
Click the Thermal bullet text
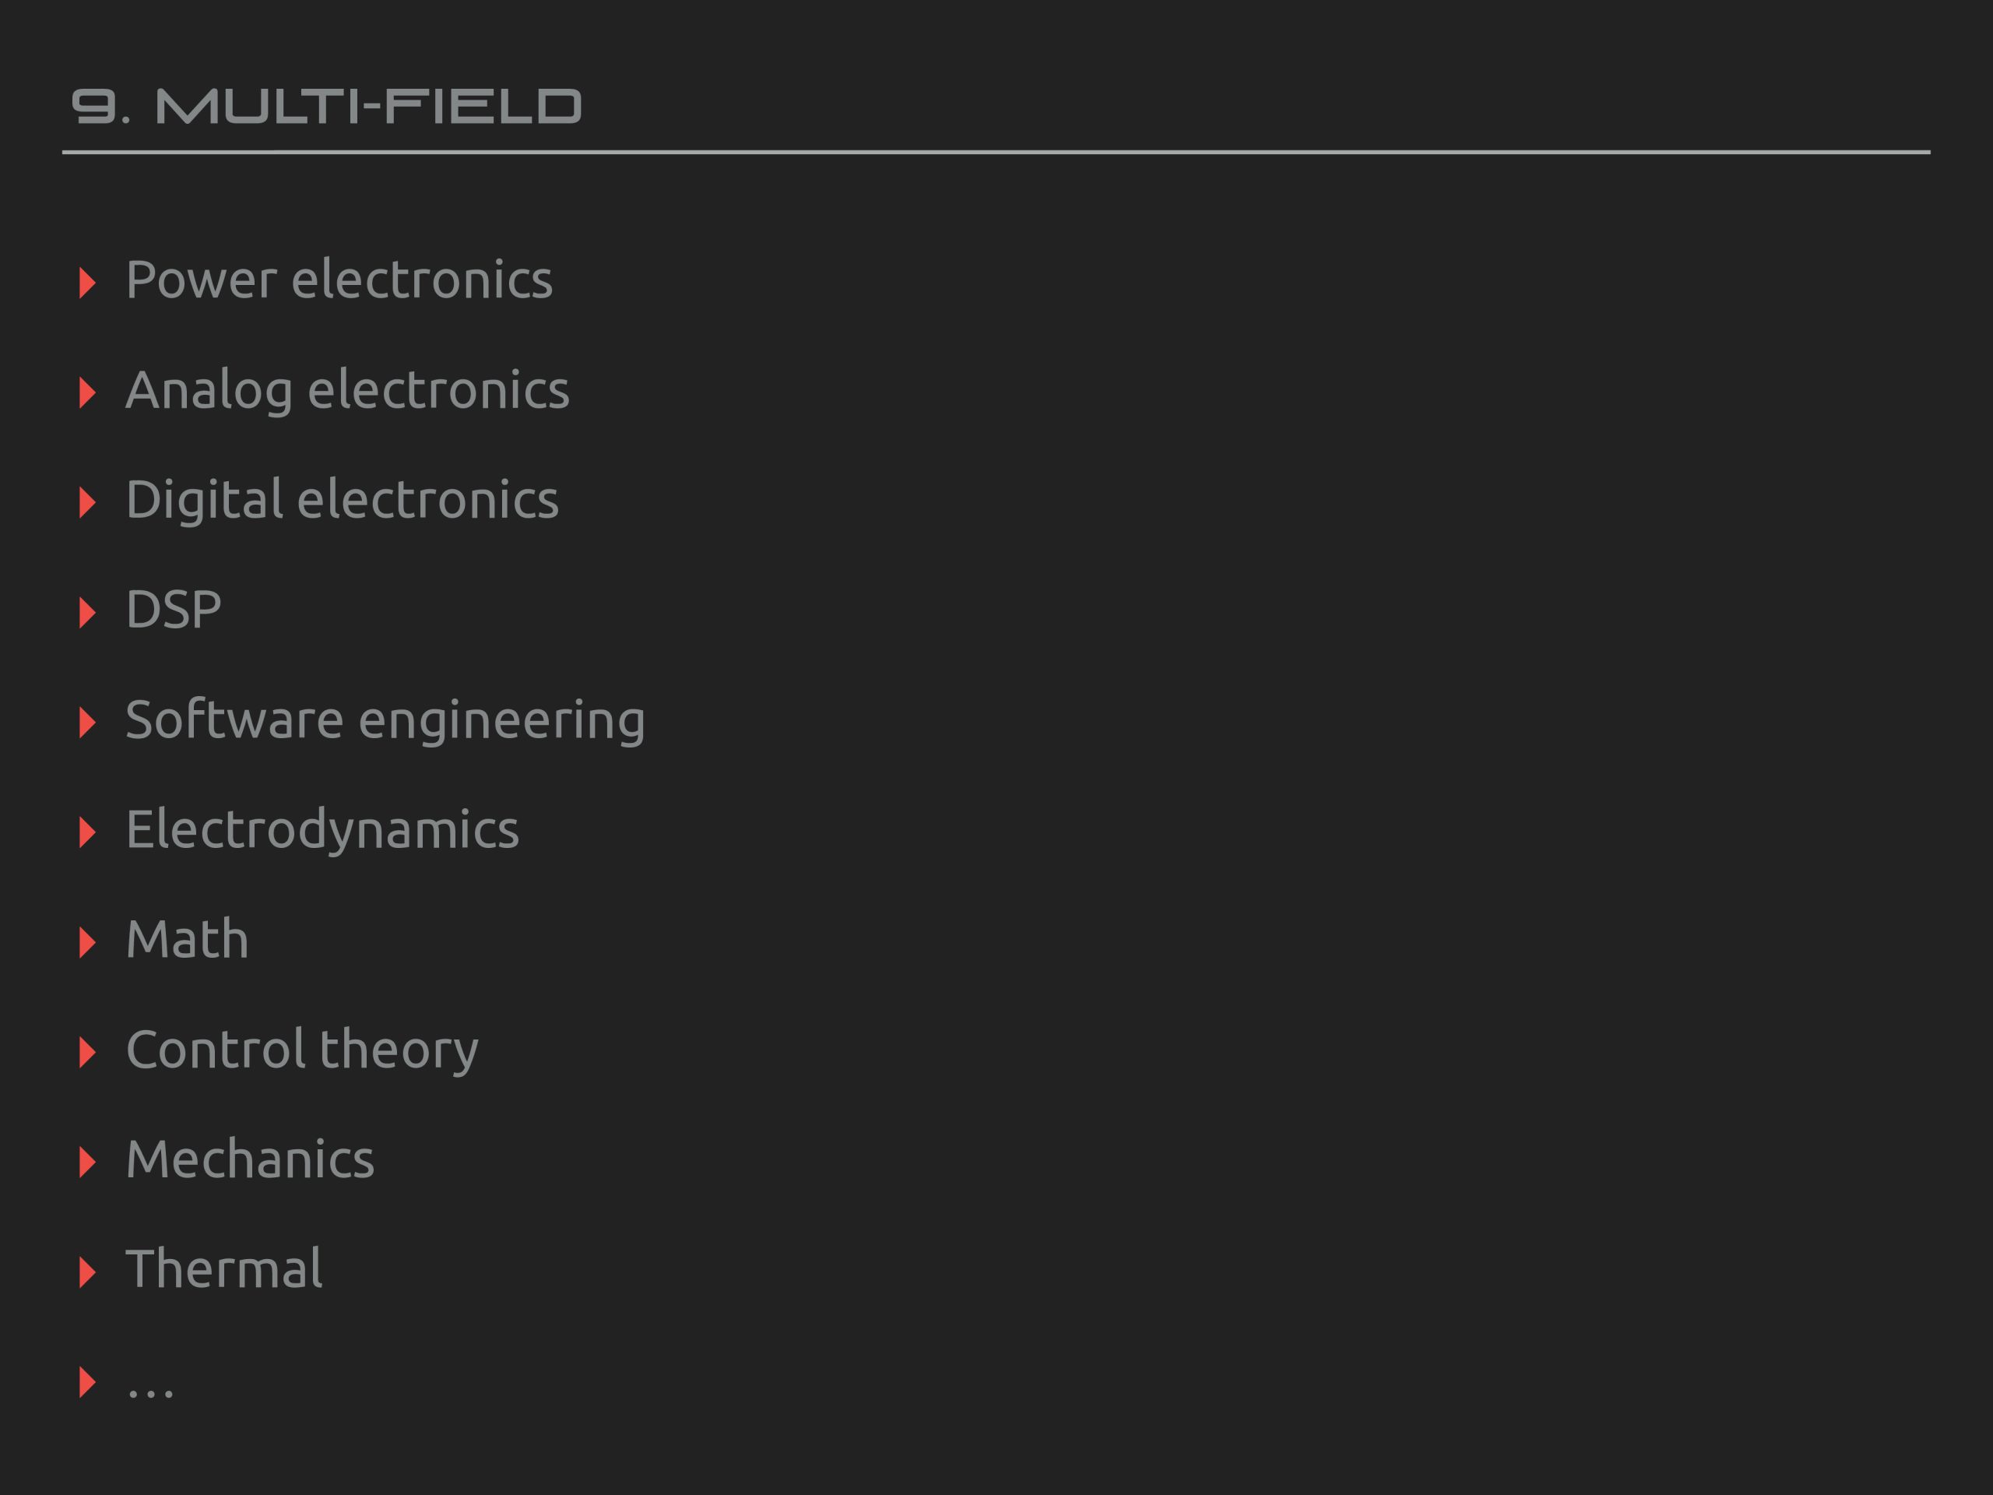coord(223,1270)
